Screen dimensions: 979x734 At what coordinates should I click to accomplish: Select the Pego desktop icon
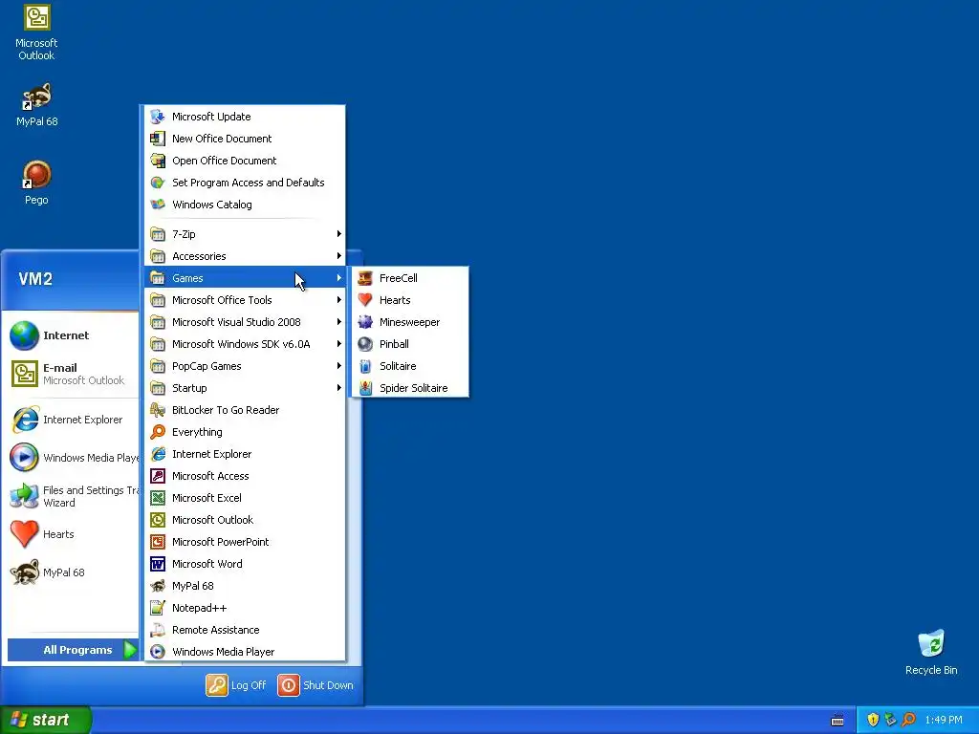tap(36, 183)
